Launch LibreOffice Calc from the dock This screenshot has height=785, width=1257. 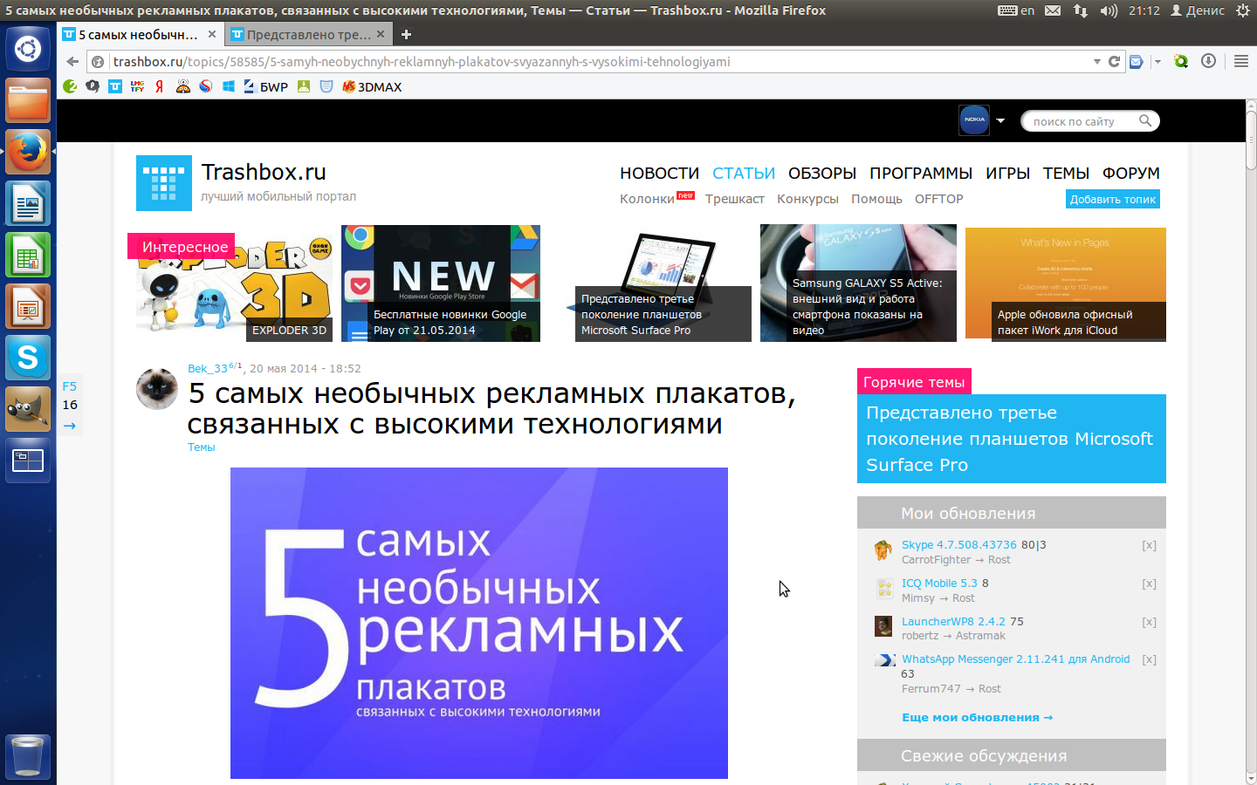click(x=28, y=255)
